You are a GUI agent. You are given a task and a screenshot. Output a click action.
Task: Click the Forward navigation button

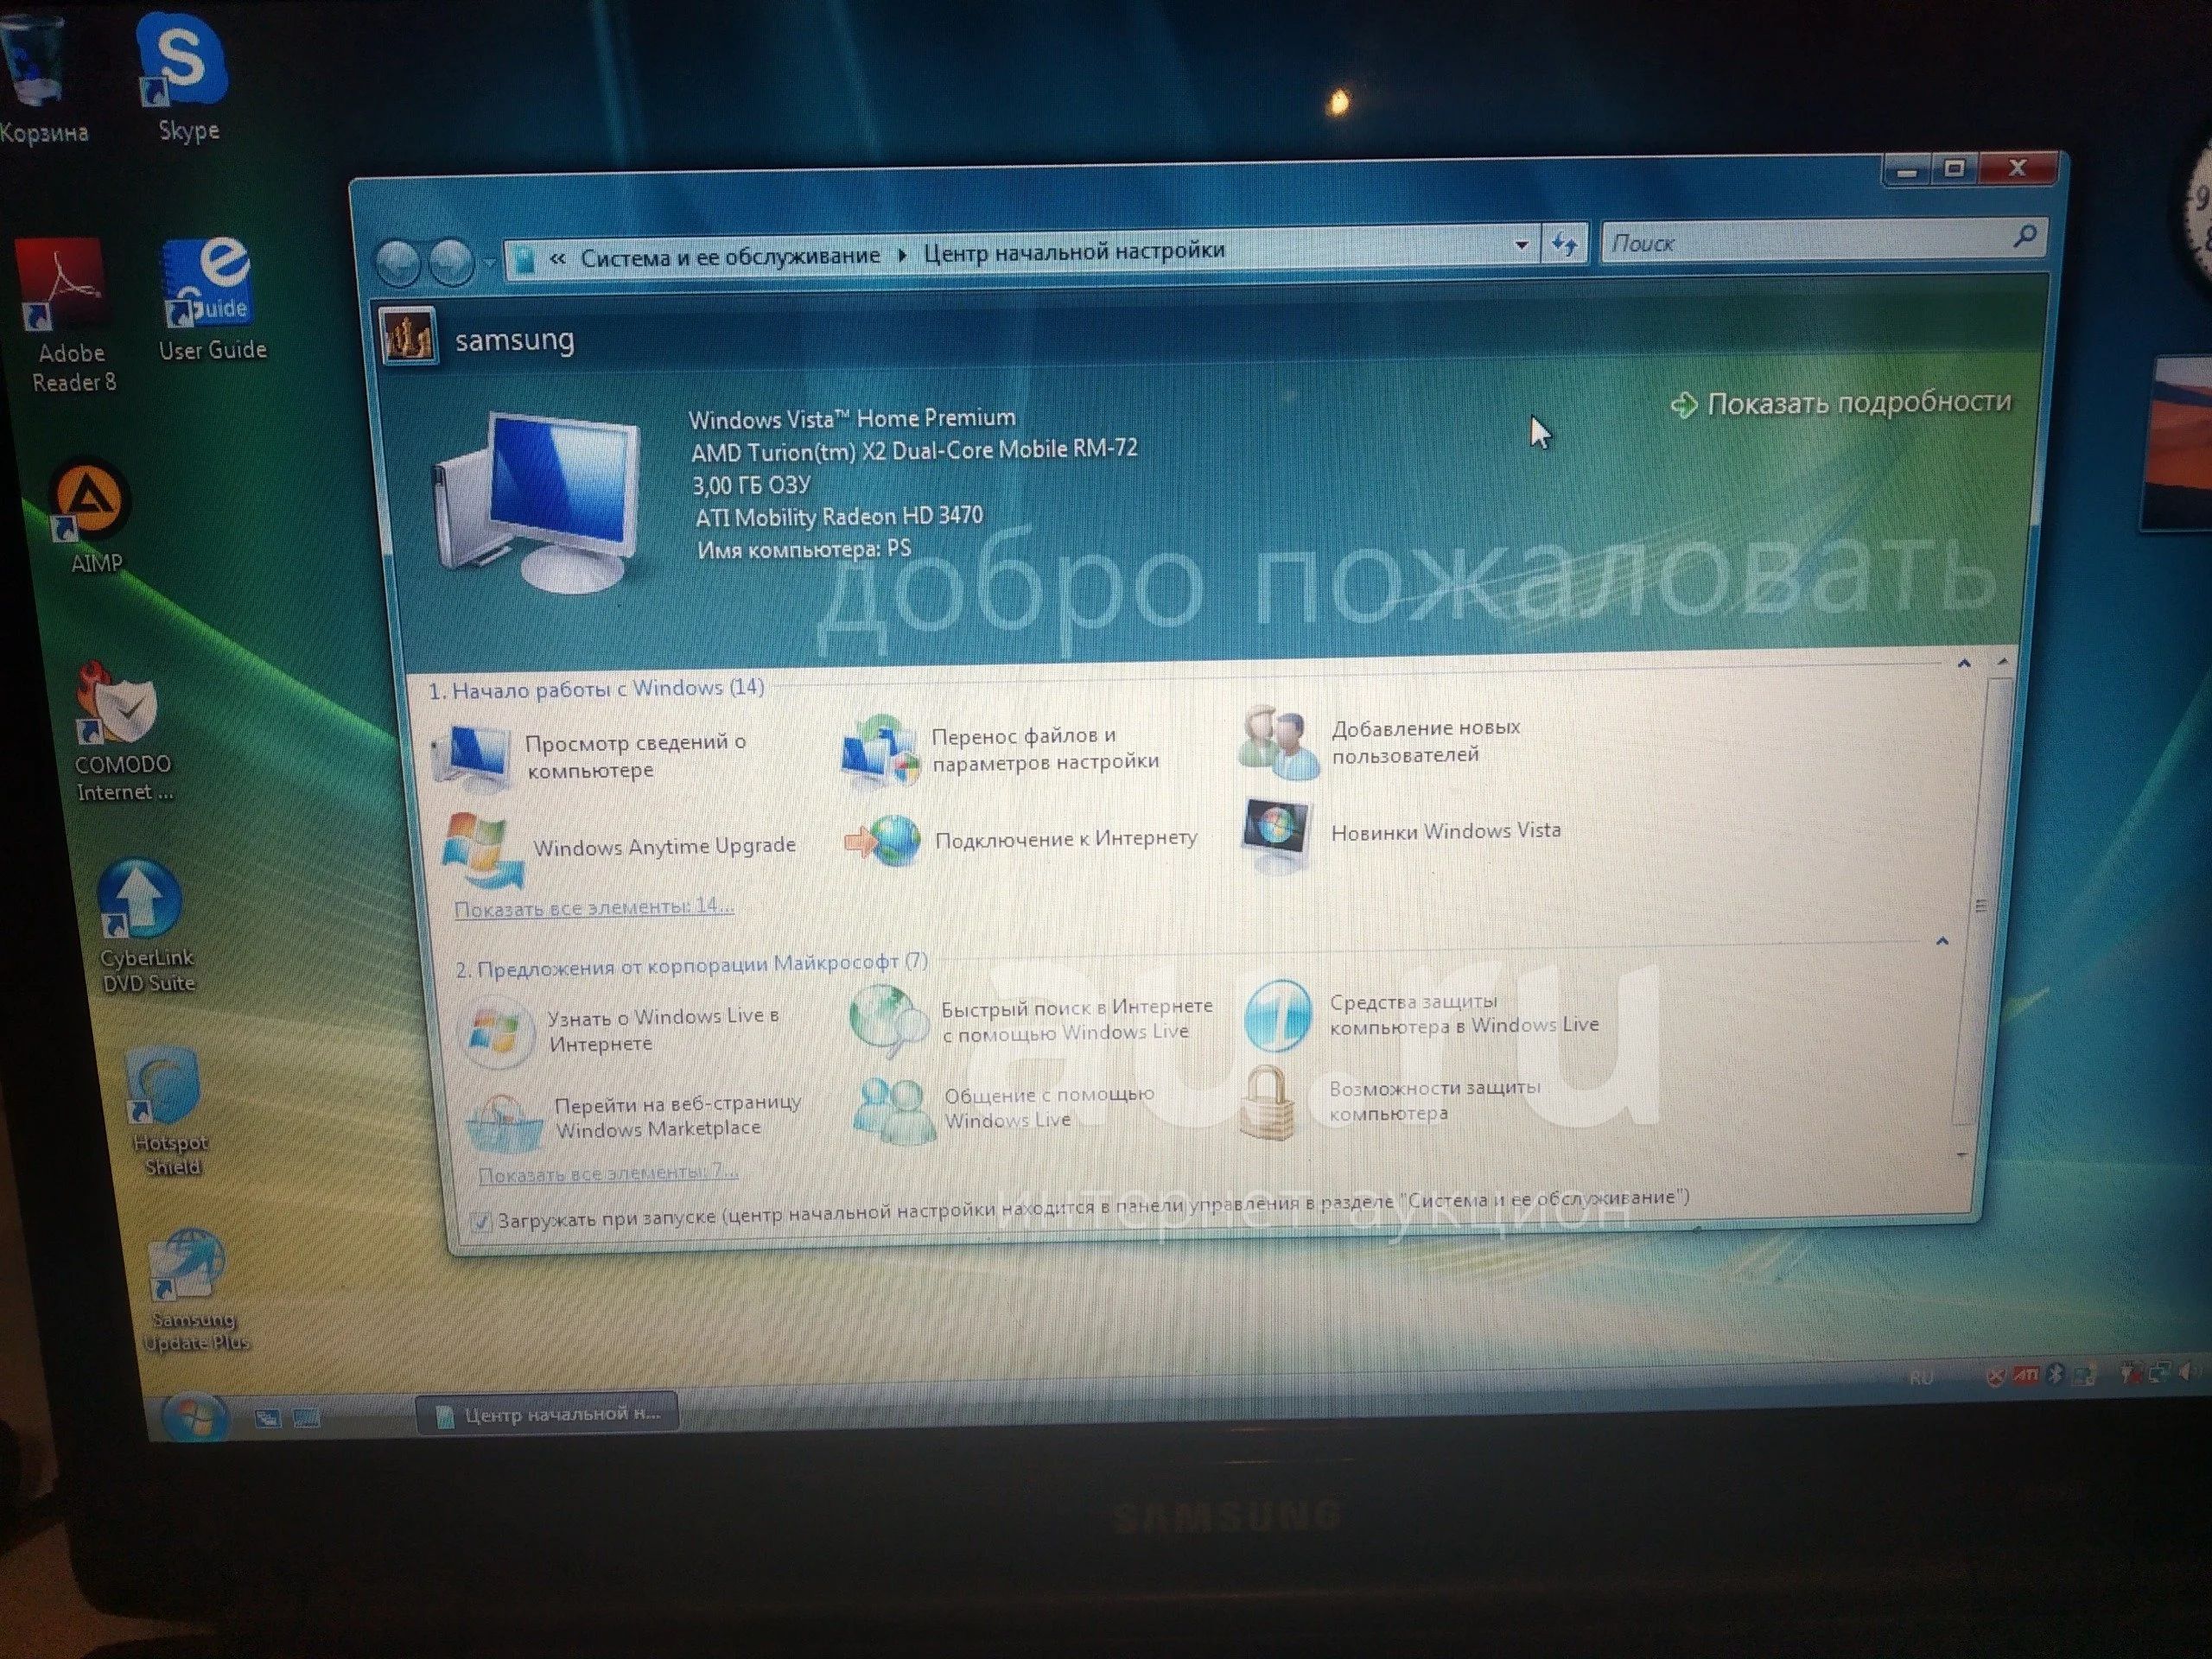tap(452, 262)
